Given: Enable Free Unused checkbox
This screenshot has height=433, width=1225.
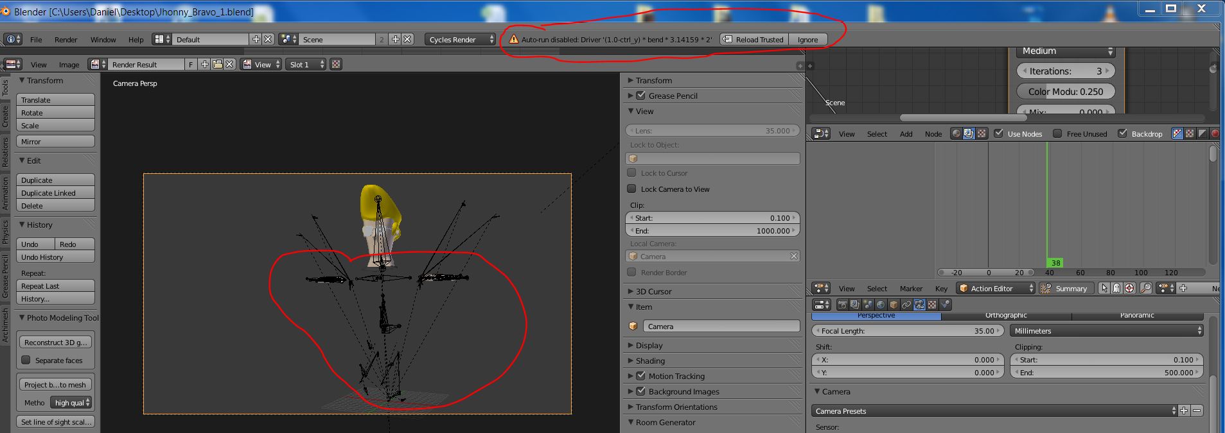Looking at the screenshot, I should coord(1057,133).
